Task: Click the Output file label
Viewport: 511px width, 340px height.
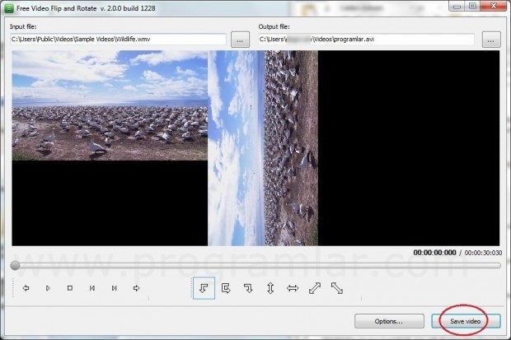Action: pos(274,26)
